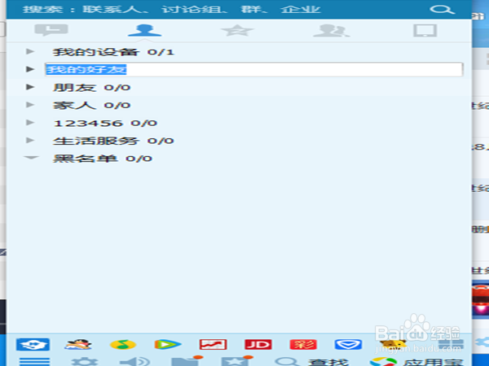This screenshot has width=489, height=366.
Task: Open the red stock chart icon
Action: (x=213, y=345)
